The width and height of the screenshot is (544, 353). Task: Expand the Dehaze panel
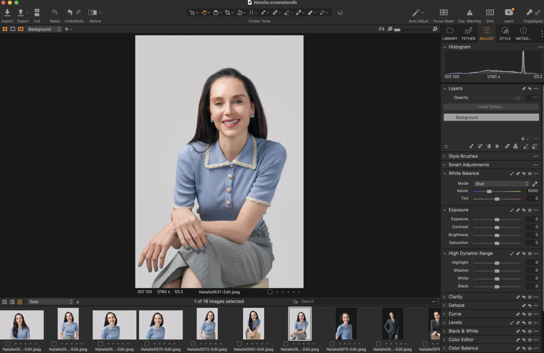[x=444, y=305]
